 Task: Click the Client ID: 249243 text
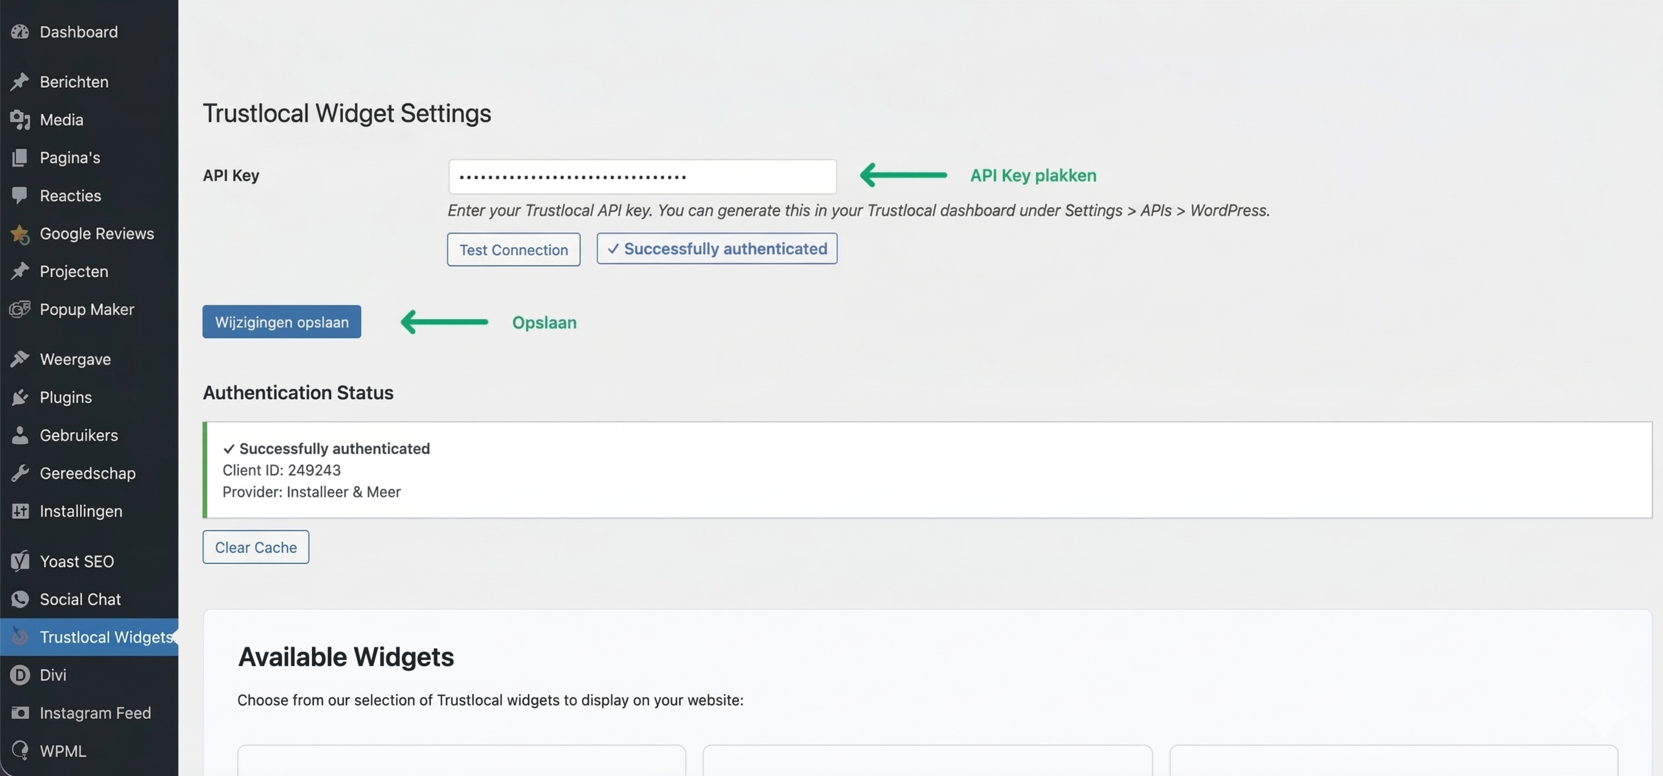click(282, 470)
